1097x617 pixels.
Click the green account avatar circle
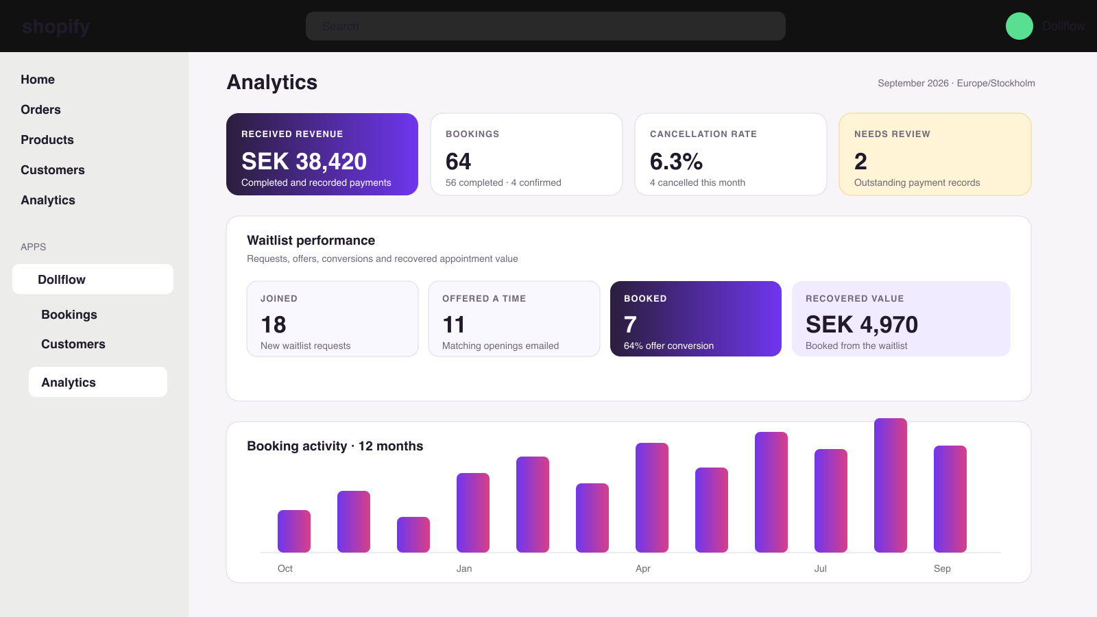click(x=1020, y=26)
